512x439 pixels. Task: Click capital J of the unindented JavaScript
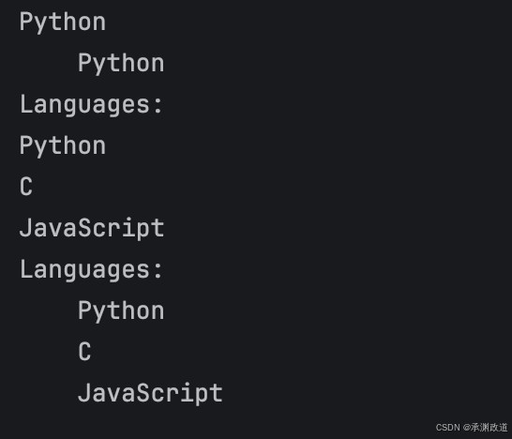pyautogui.click(x=25, y=227)
